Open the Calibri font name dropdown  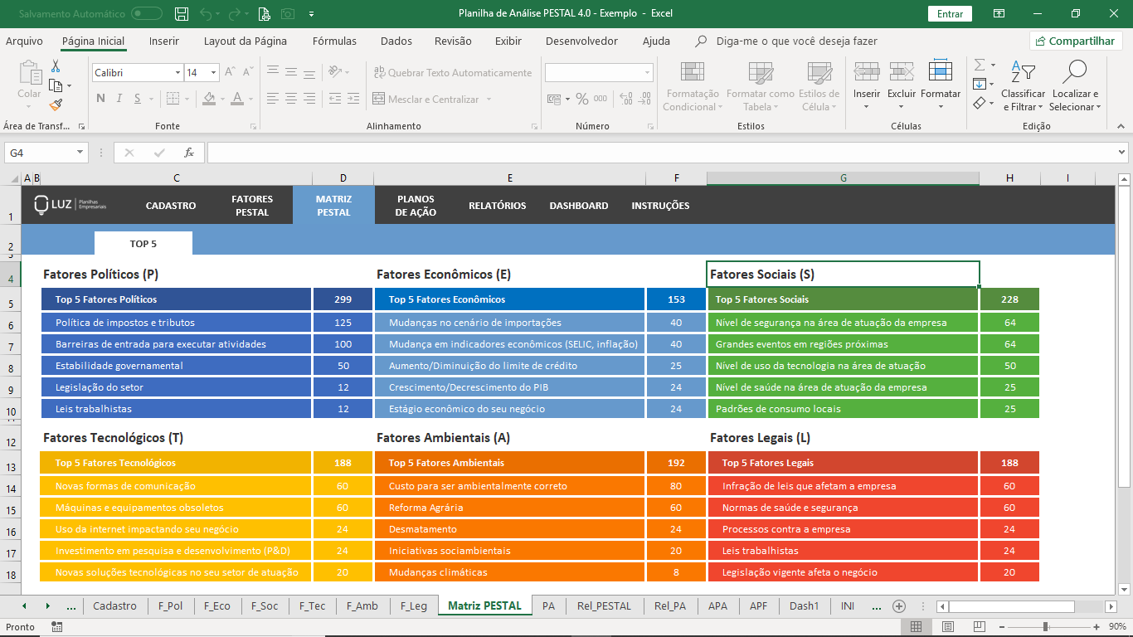pyautogui.click(x=177, y=73)
